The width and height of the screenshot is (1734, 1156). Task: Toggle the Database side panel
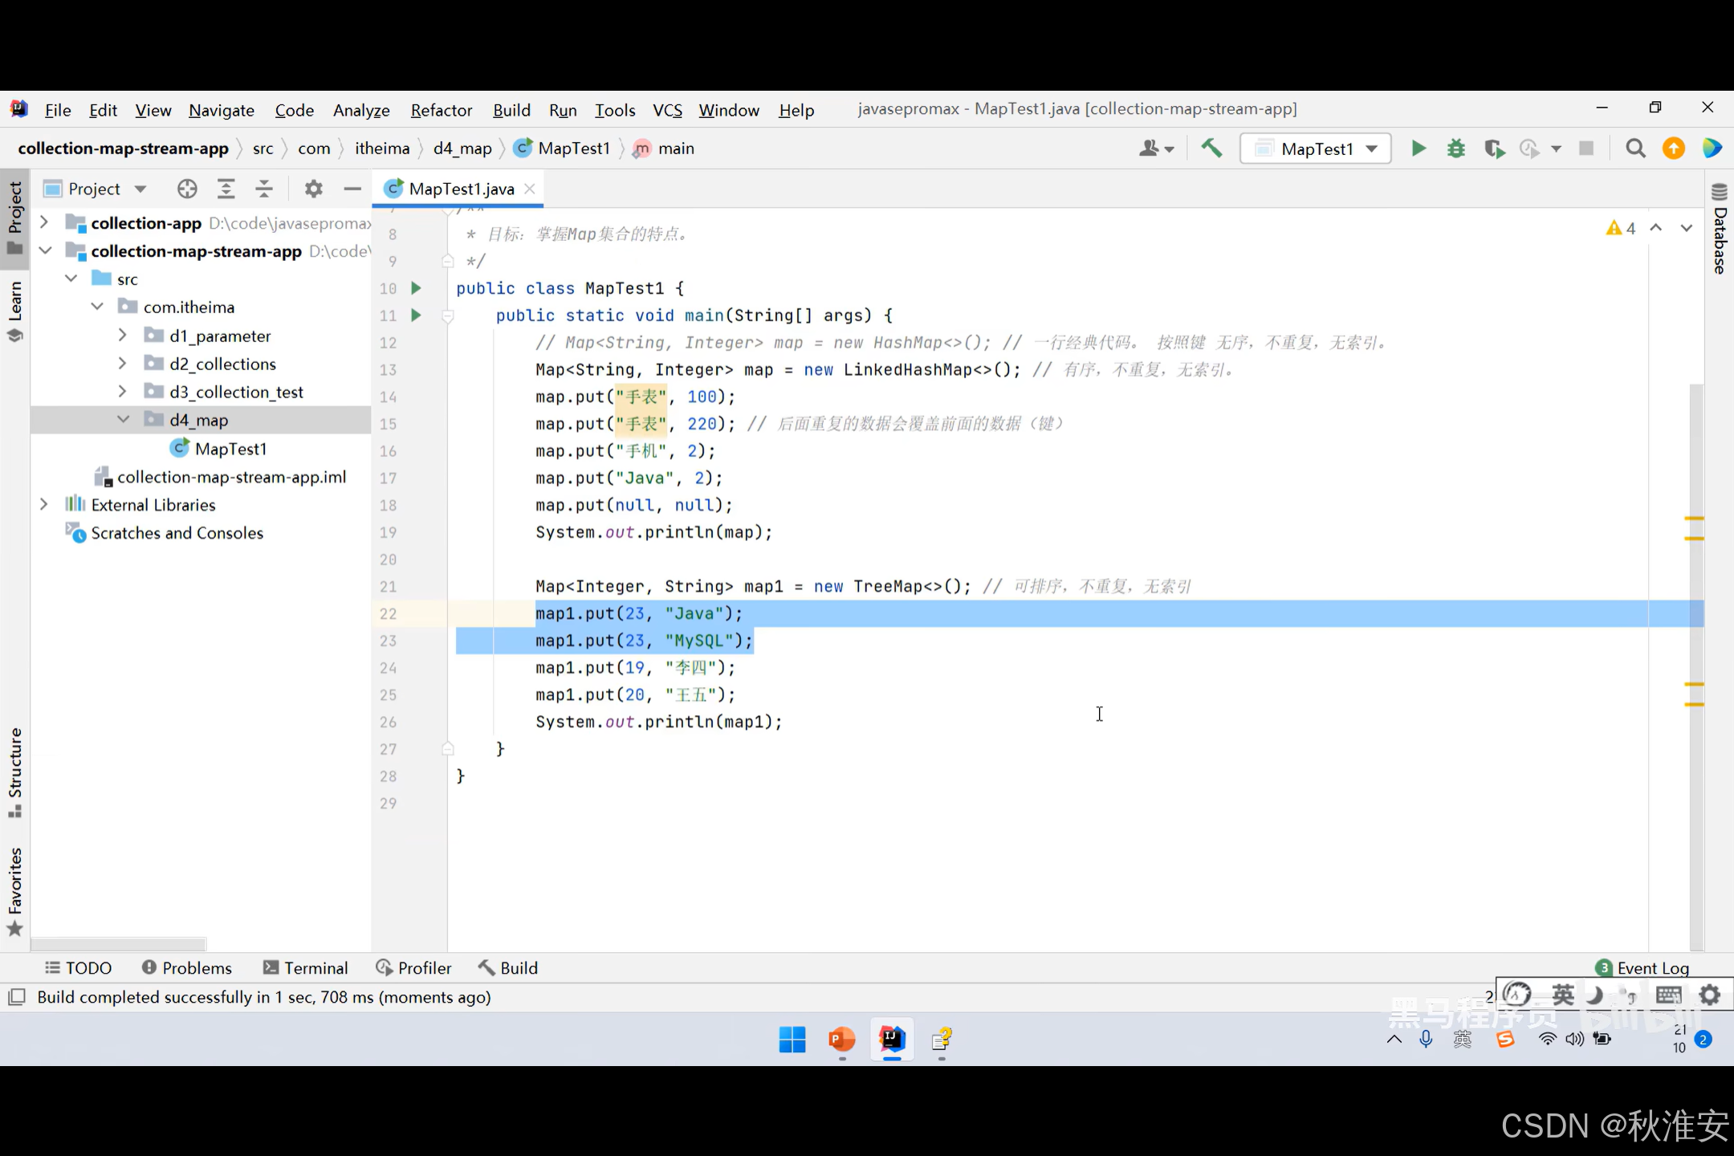coord(1719,230)
